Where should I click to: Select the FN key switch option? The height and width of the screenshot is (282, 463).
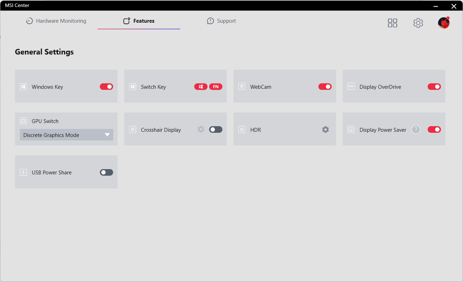click(216, 87)
